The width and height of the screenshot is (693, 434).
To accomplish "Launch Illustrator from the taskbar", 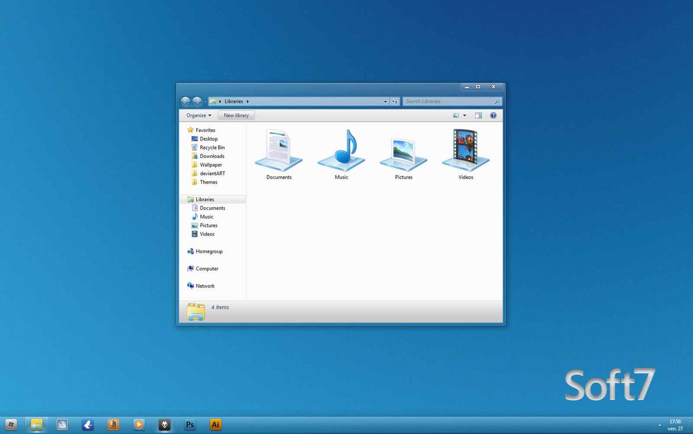I will tap(215, 424).
